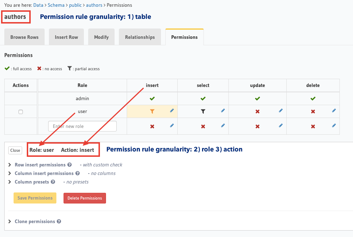This screenshot has width=353, height=237.
Task: Click the red Delete Permissions button
Action: 85,198
